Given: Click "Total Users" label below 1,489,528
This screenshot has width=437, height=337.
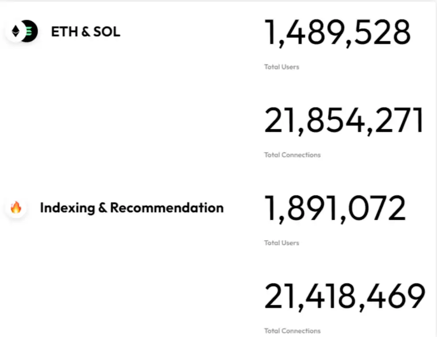Looking at the screenshot, I should (281, 67).
